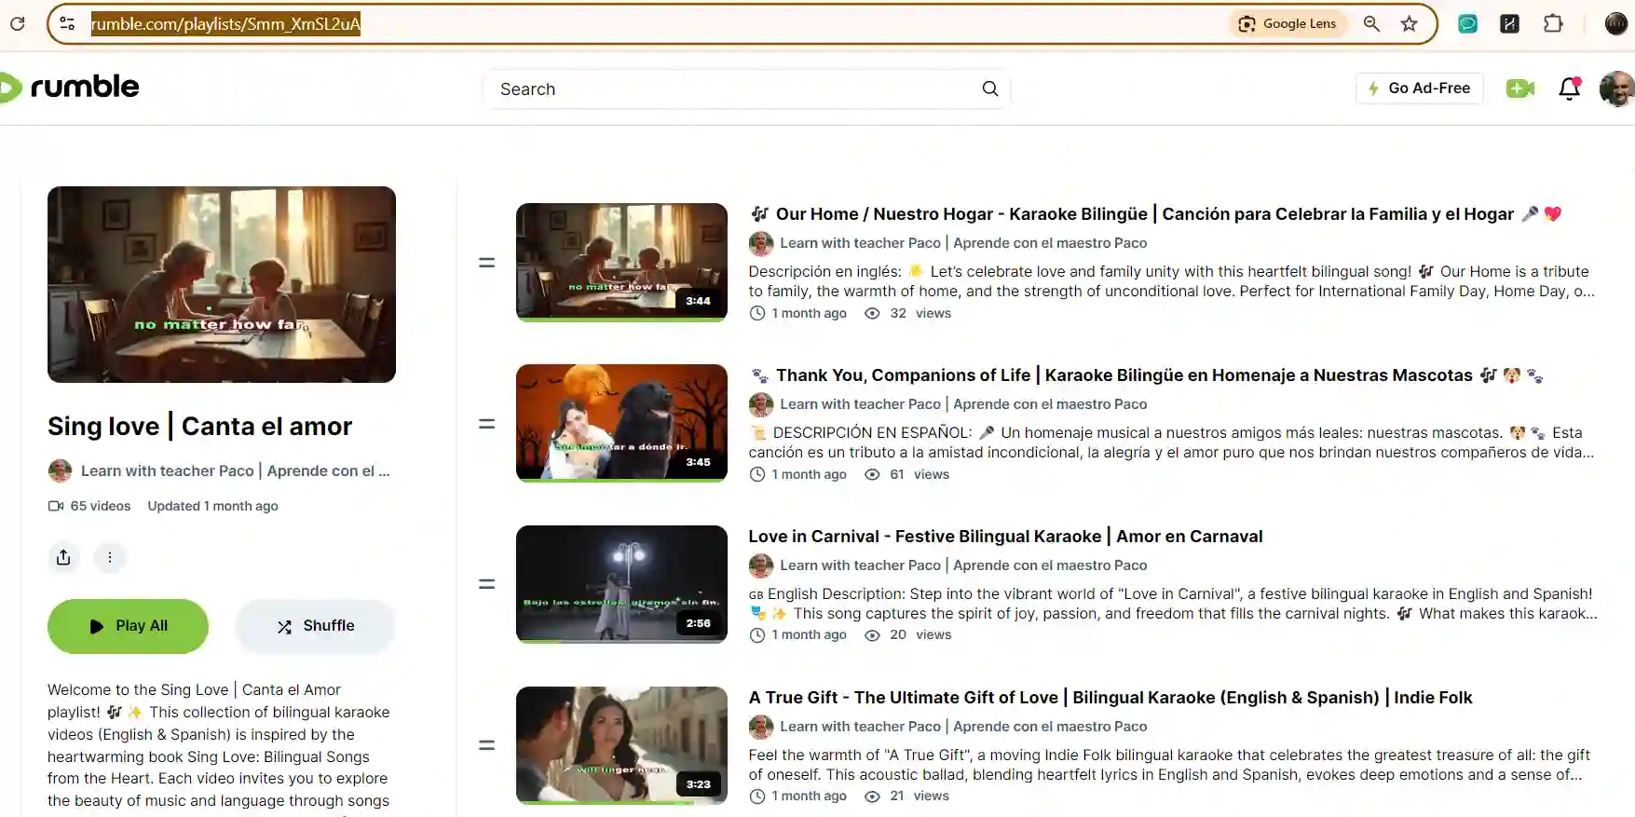Open site information icon in address bar
Viewport: 1635px width, 817px height.
click(67, 23)
